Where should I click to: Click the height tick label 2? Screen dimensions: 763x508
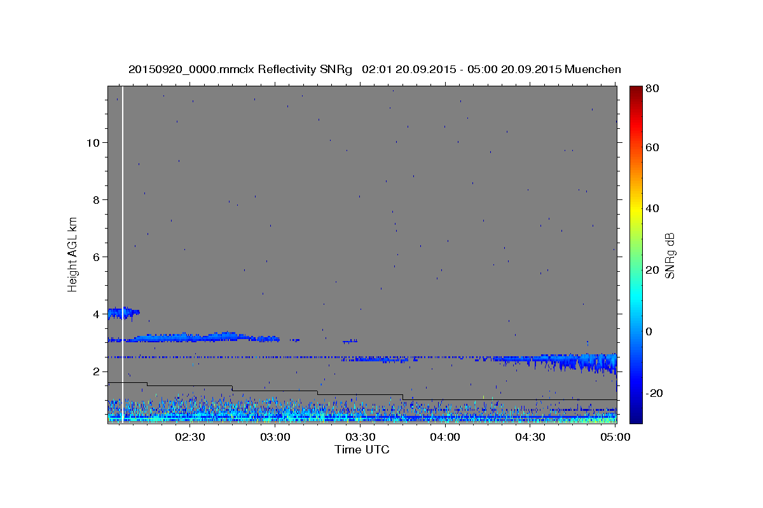coord(96,371)
